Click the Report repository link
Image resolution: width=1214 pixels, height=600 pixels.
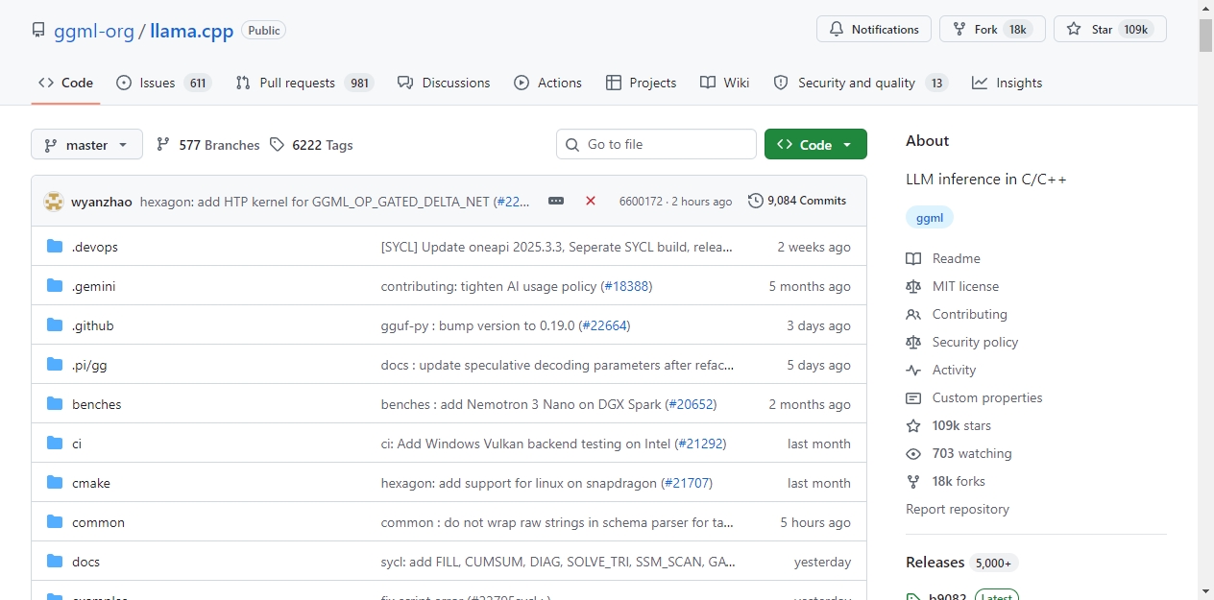958,509
